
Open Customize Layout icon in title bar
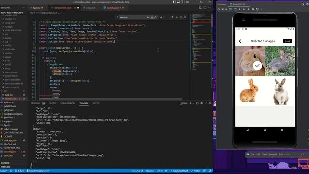pos(187,2)
